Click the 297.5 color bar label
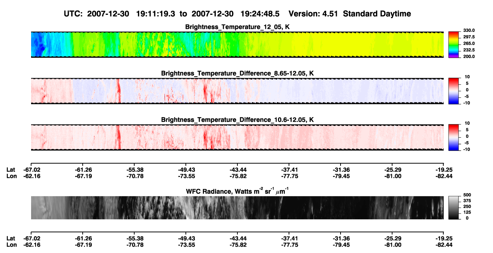This screenshot has width=493, height=253. 469,37
